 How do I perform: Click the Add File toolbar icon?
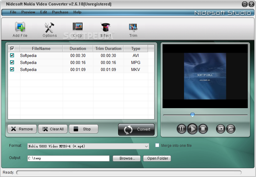coord(20,27)
